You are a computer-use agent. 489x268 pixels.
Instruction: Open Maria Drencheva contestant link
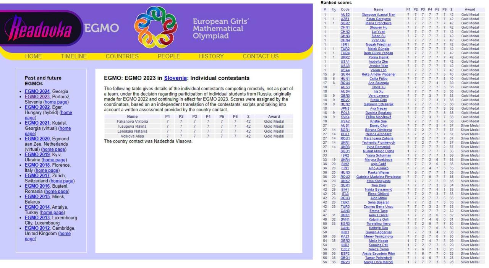pyautogui.click(x=379, y=23)
